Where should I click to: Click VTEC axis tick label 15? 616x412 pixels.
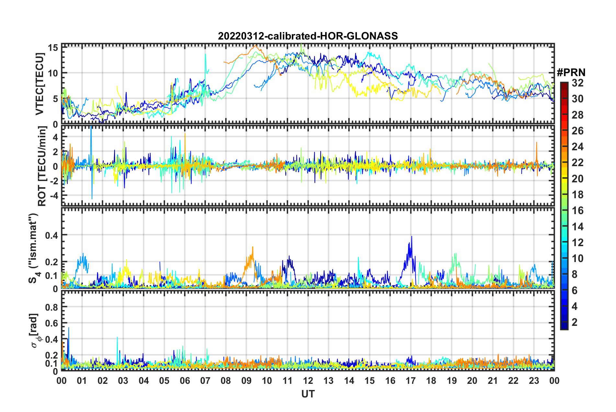(x=53, y=48)
